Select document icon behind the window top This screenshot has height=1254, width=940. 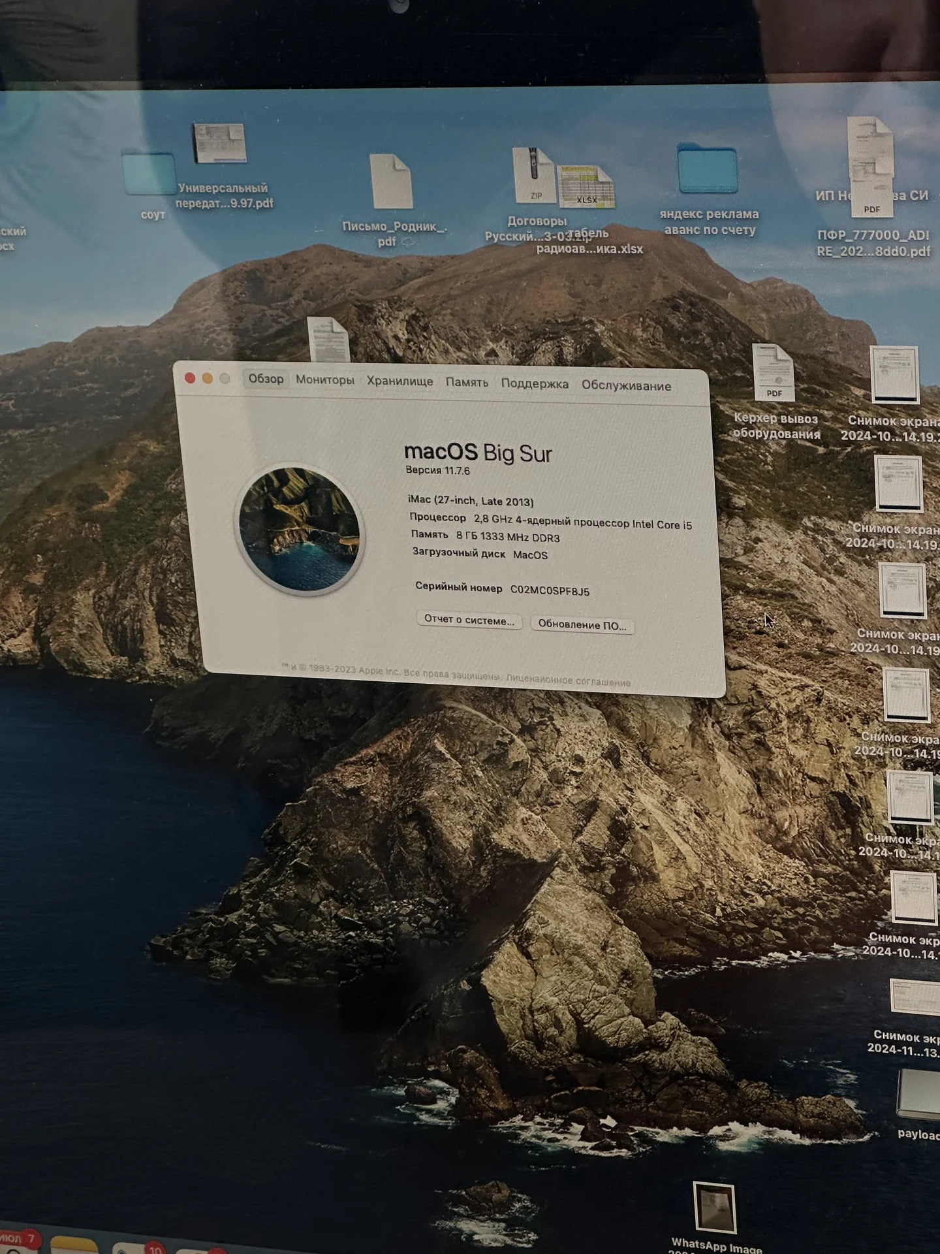(328, 339)
